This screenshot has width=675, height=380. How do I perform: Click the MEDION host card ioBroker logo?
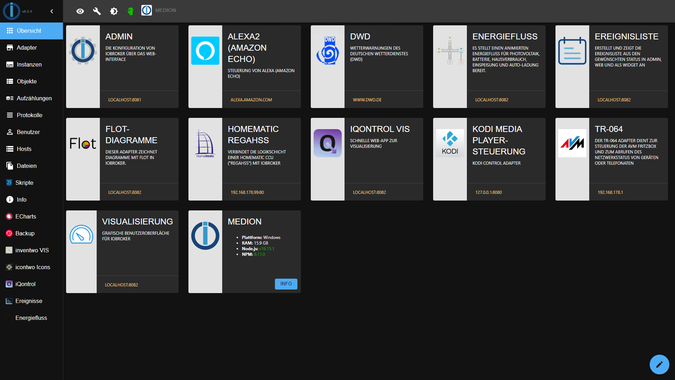tap(205, 236)
